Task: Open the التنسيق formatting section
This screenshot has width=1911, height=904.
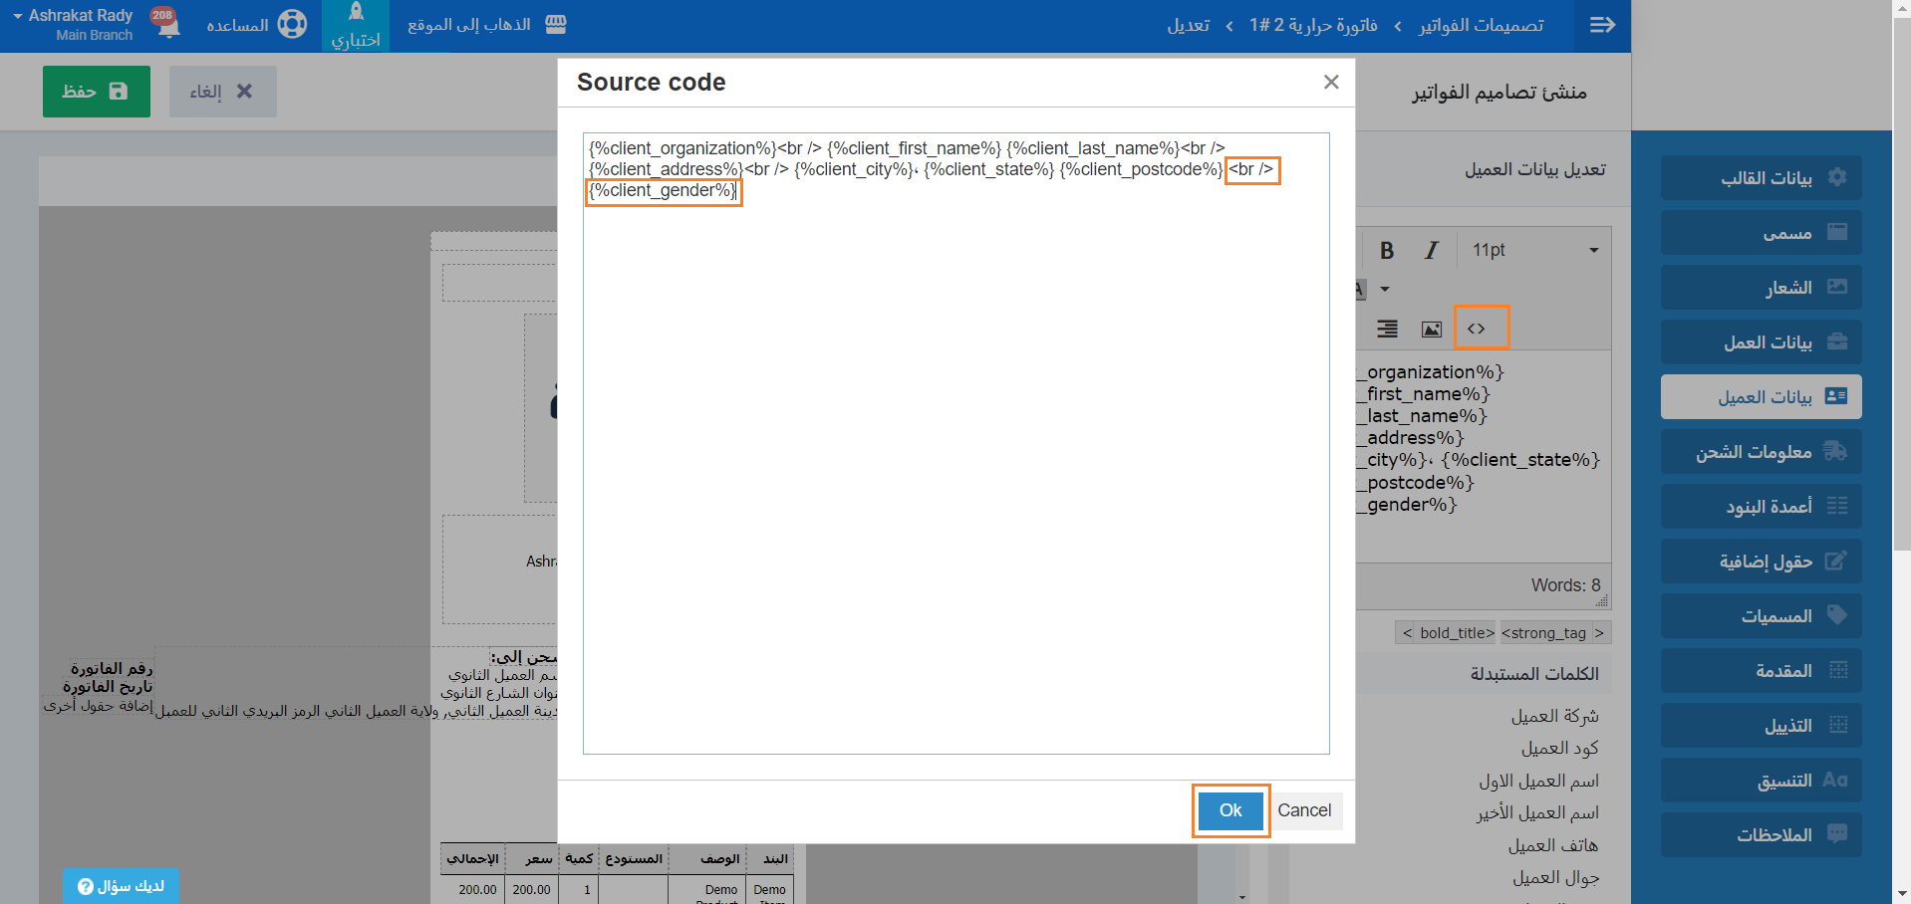Action: [x=1761, y=781]
